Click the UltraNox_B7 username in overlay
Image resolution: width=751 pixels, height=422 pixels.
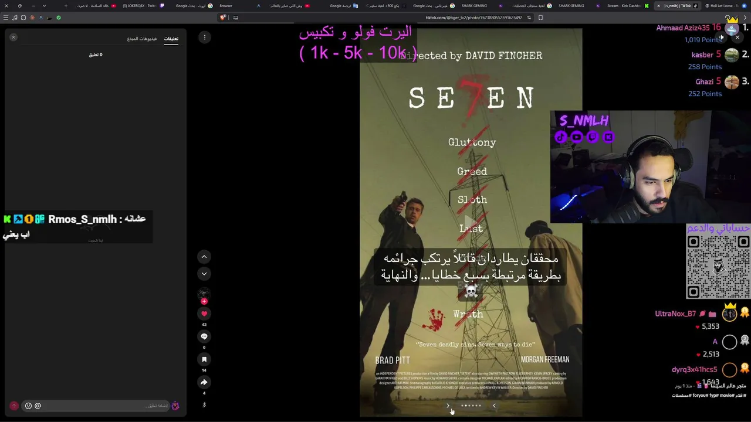point(675,314)
